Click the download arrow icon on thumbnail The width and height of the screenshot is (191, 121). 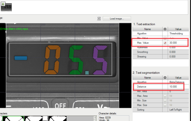[4, 3]
